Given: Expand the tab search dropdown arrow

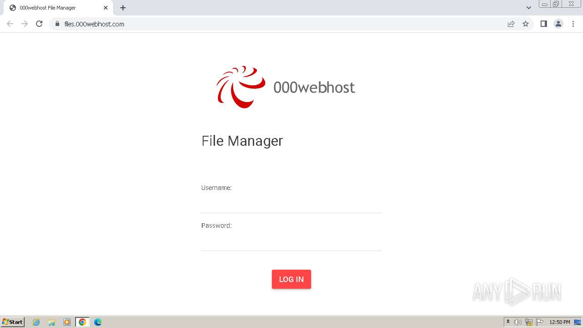Looking at the screenshot, I should point(529,8).
